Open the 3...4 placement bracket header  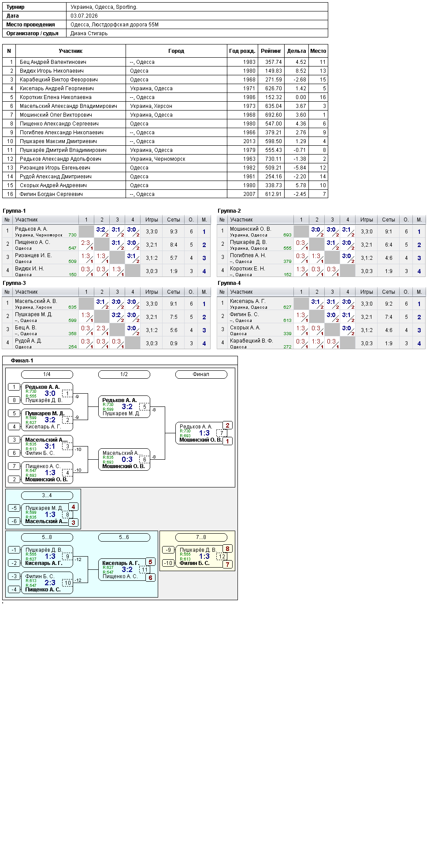click(x=47, y=495)
